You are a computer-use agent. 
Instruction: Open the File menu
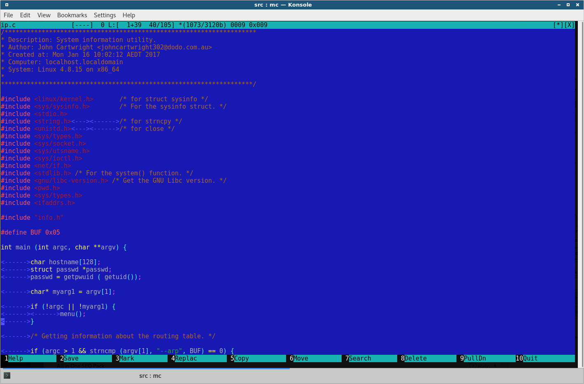8,15
